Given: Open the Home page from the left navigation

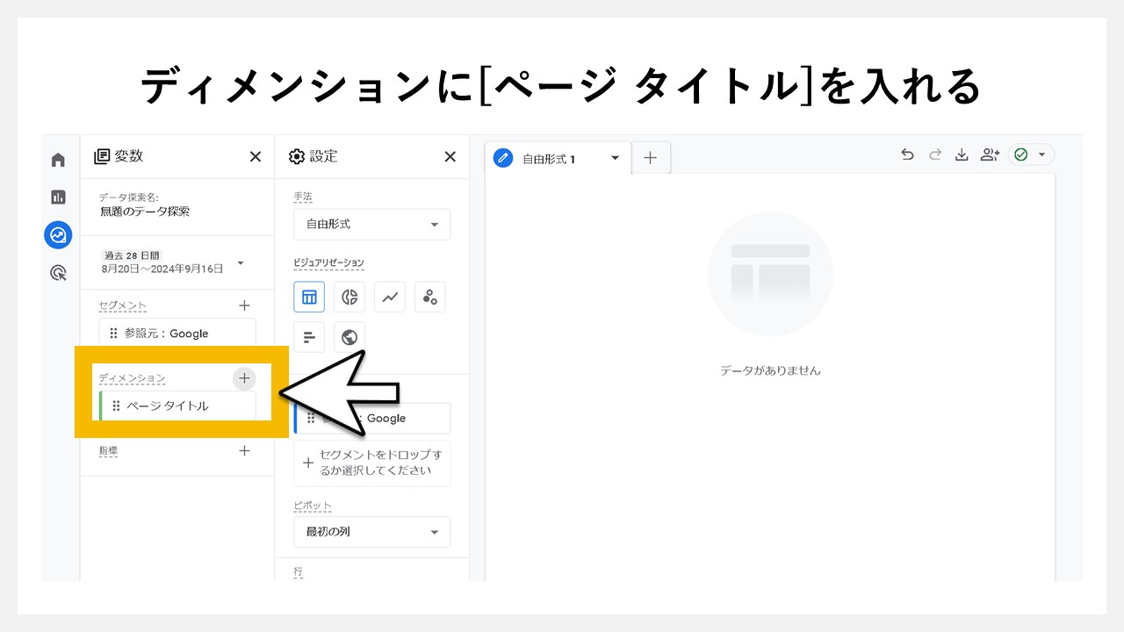Looking at the screenshot, I should [x=57, y=159].
